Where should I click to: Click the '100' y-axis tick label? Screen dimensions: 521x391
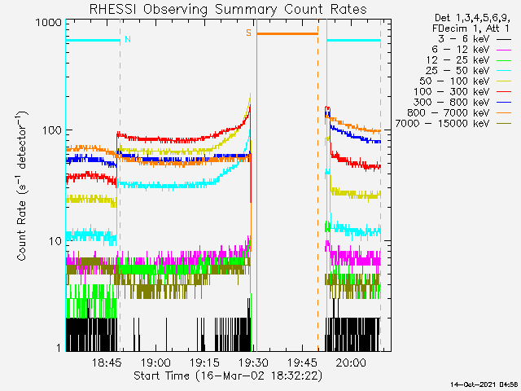coord(52,130)
